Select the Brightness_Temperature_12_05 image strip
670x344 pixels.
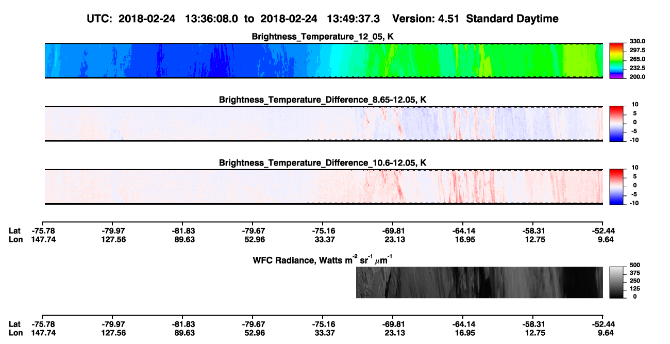click(x=324, y=60)
